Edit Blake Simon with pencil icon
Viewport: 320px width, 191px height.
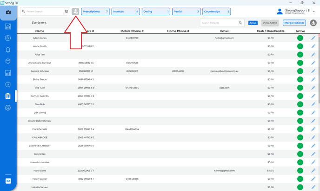(x=313, y=80)
